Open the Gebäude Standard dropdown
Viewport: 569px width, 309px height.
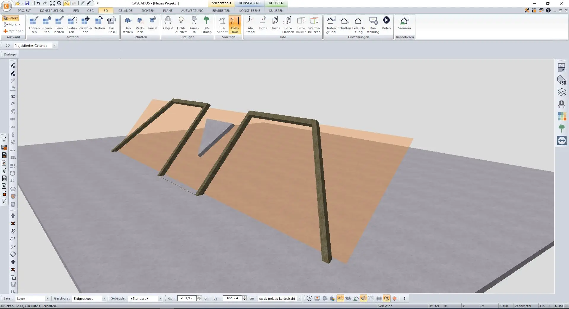click(160, 299)
